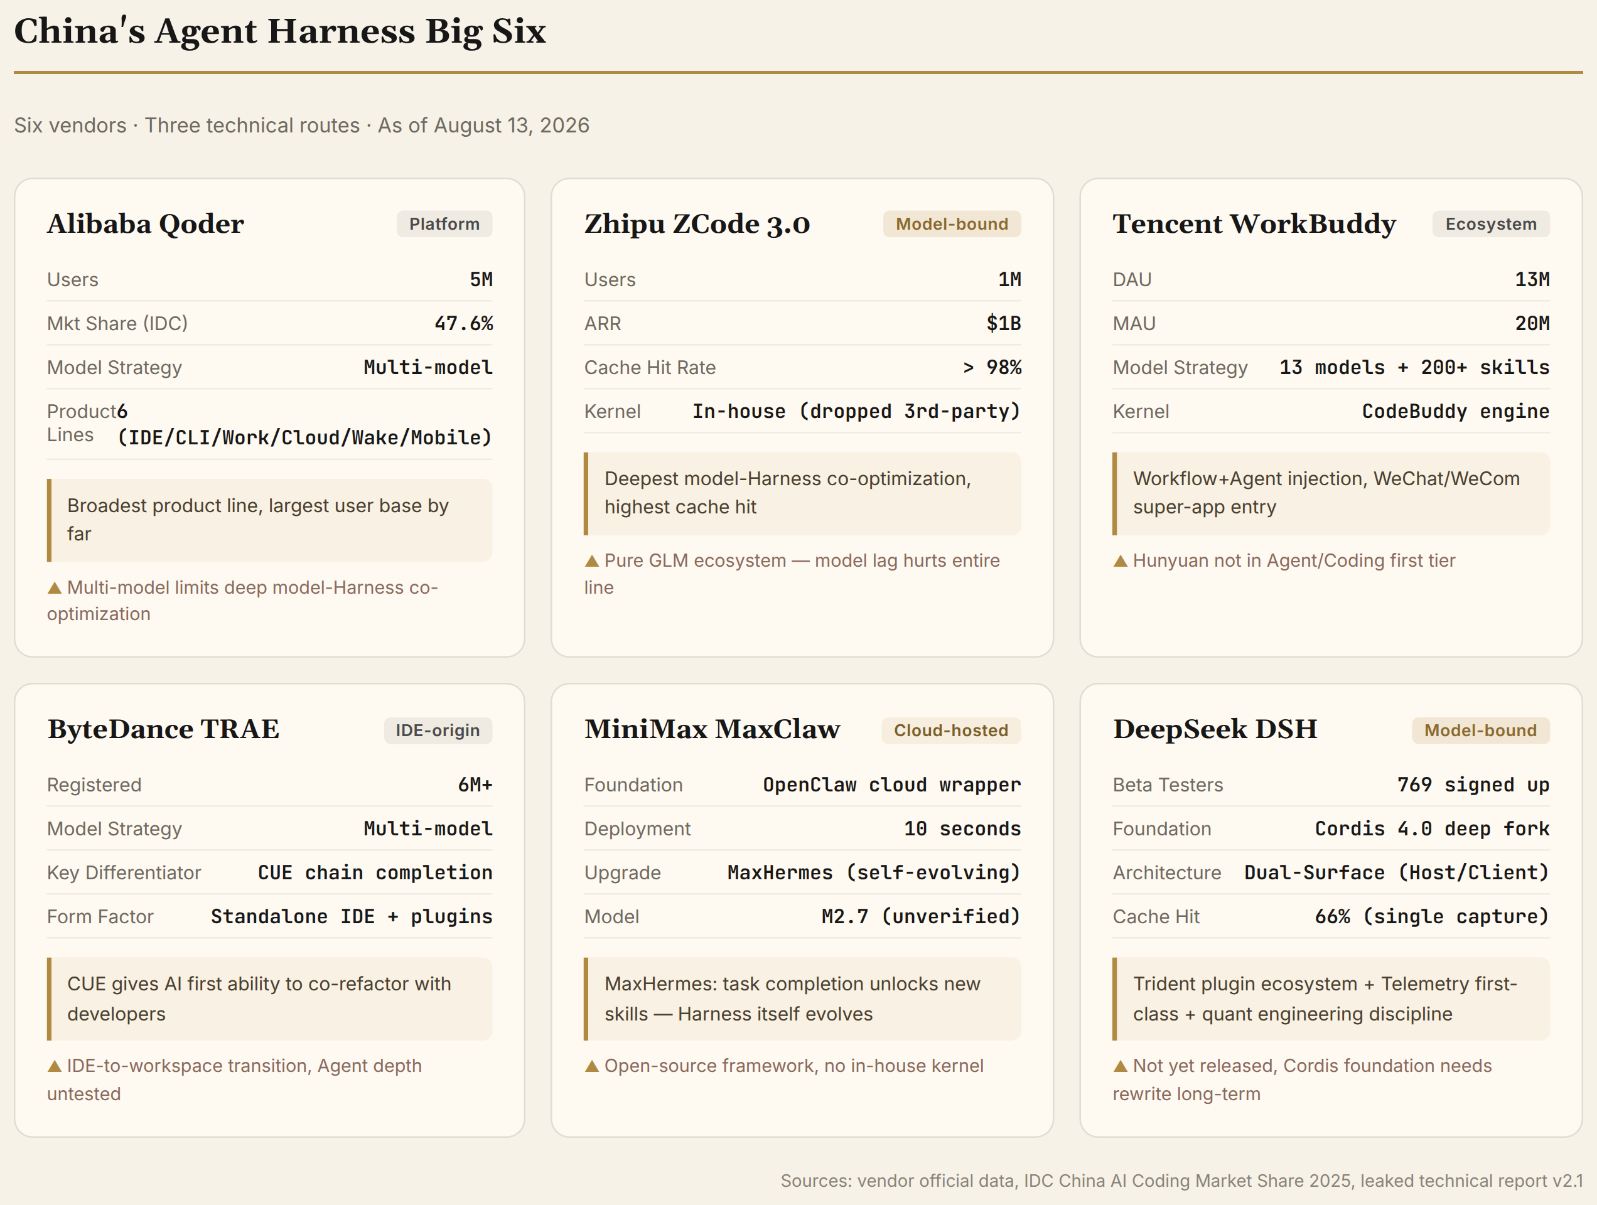Click the "ByteDance TRAE" card heading
This screenshot has height=1205, width=1597.
[x=163, y=729]
